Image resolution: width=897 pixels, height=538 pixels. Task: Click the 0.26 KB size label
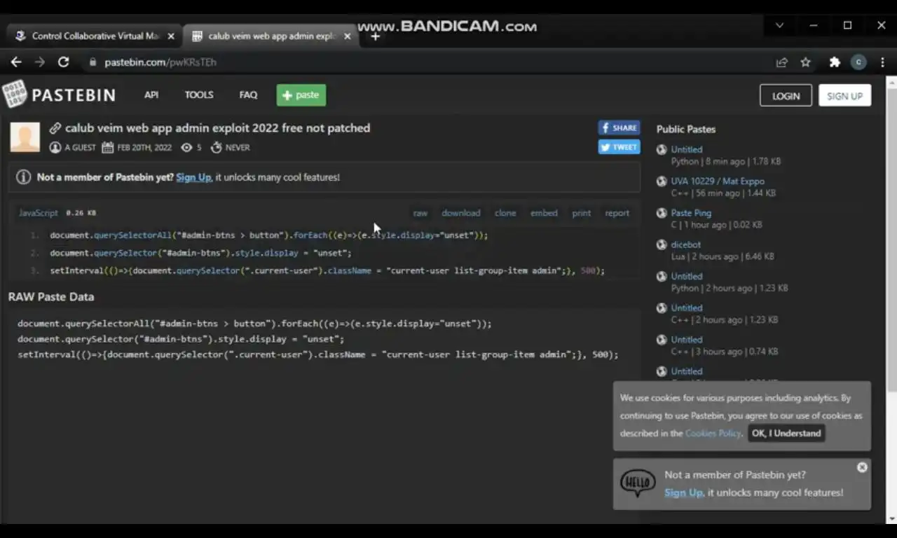click(81, 213)
